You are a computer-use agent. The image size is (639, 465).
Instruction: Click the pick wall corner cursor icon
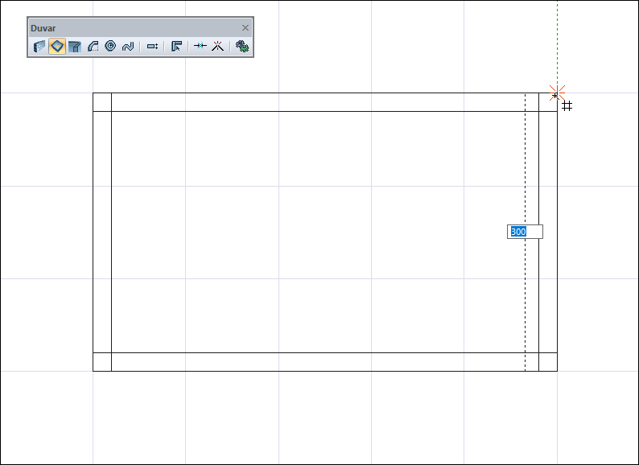point(176,47)
